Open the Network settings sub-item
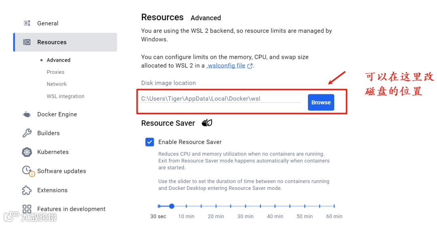 pyautogui.click(x=57, y=84)
